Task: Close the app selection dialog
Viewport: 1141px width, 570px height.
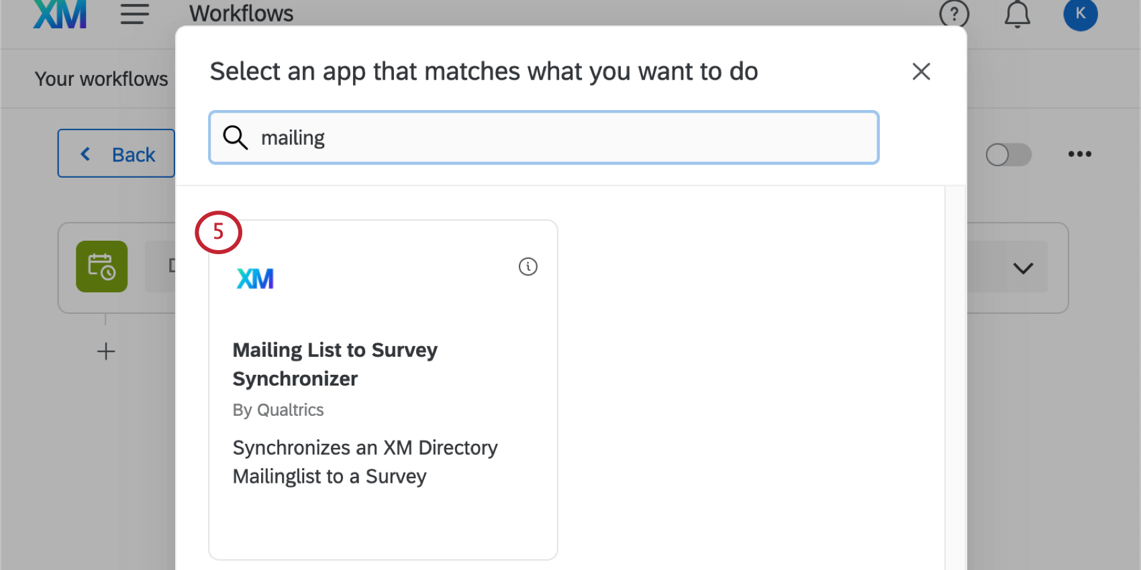Action: [921, 71]
